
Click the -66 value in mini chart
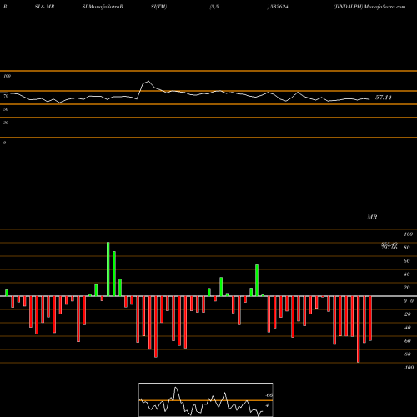269,395
